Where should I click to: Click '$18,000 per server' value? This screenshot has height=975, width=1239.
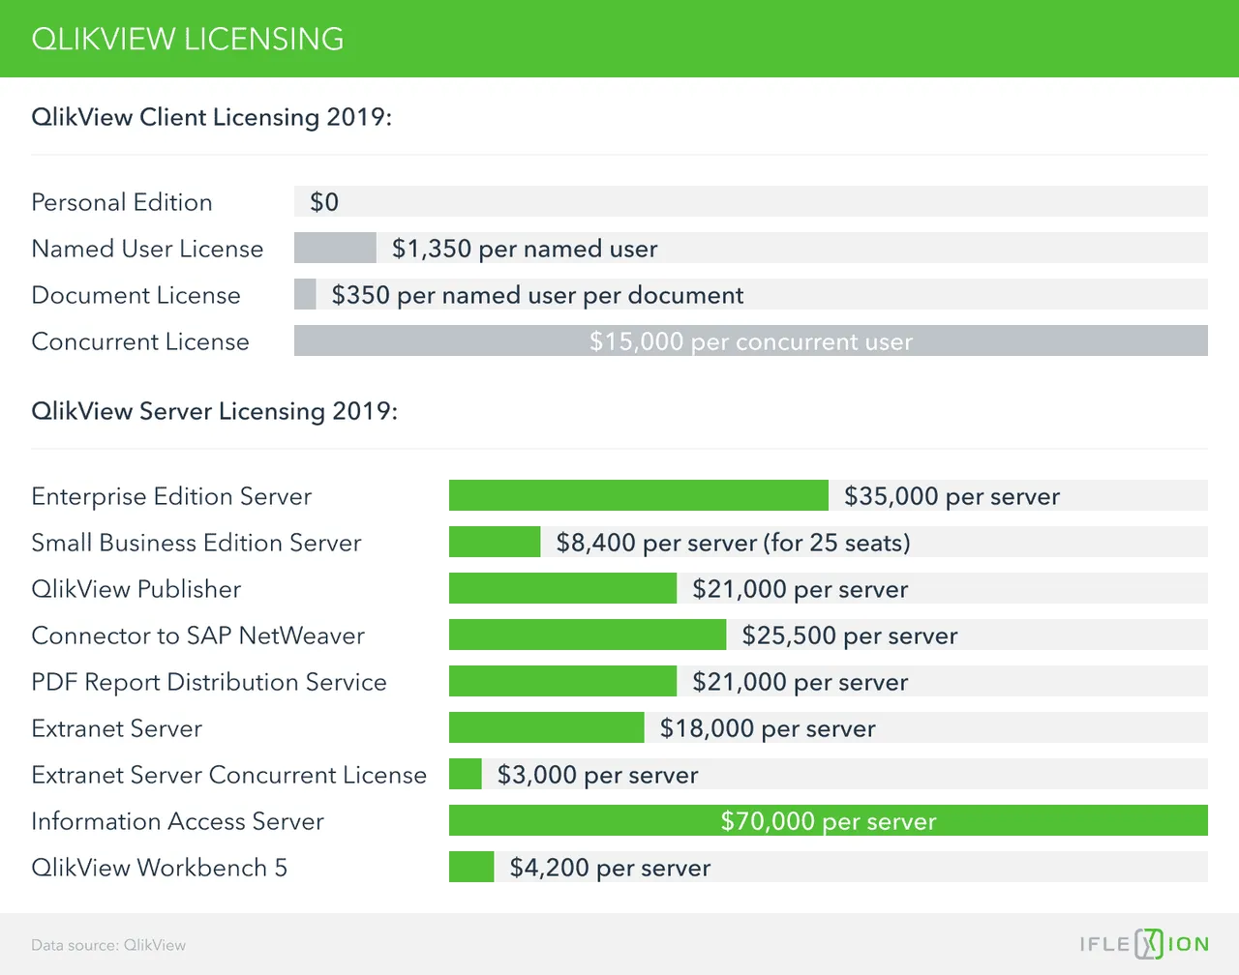768,728
